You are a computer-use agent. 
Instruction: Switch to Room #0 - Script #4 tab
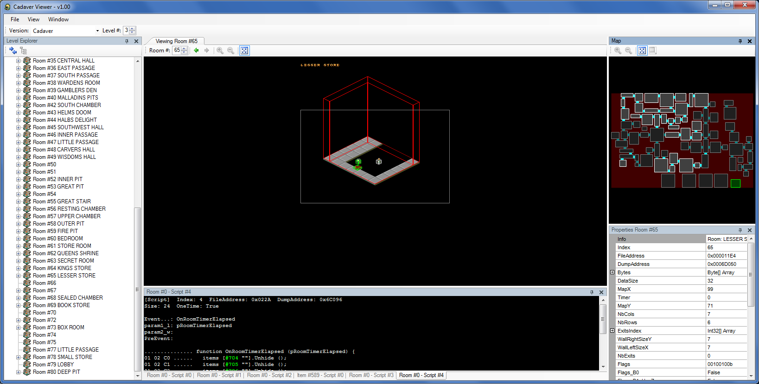point(421,375)
